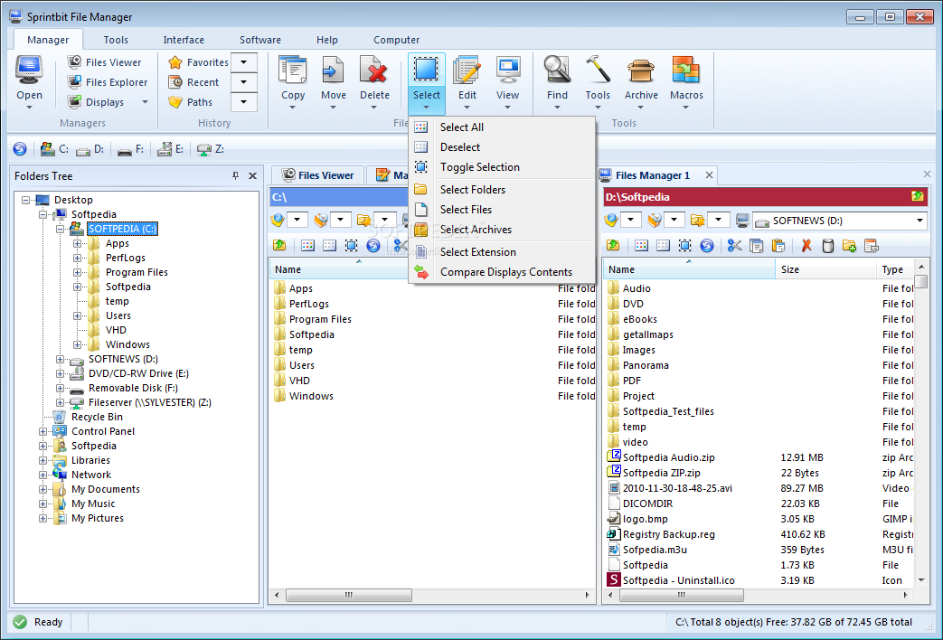This screenshot has height=640, width=943.
Task: Switch to the Files Viewer tab
Action: (x=318, y=175)
